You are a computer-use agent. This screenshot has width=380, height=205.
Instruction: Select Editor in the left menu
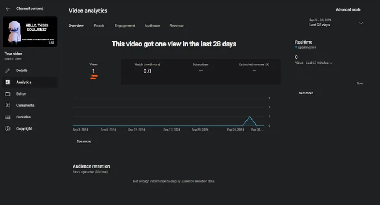21,94
